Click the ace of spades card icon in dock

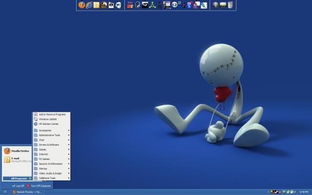click(x=111, y=5)
